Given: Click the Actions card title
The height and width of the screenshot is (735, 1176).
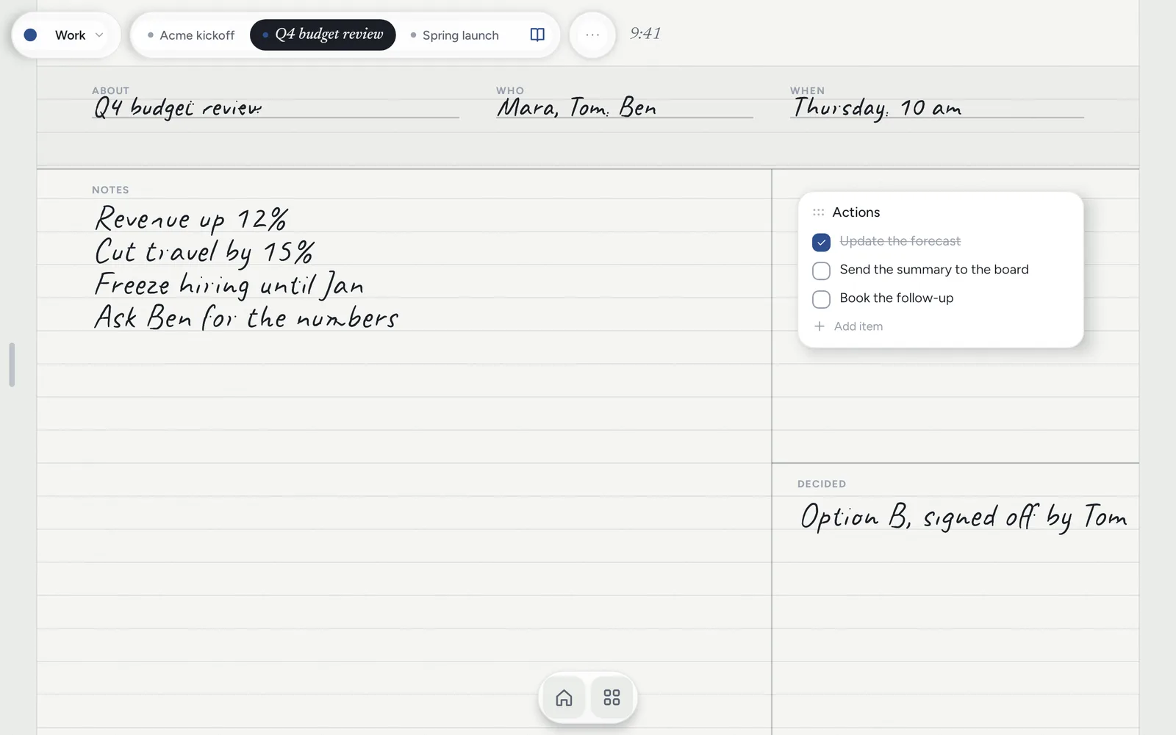Looking at the screenshot, I should coord(856,212).
